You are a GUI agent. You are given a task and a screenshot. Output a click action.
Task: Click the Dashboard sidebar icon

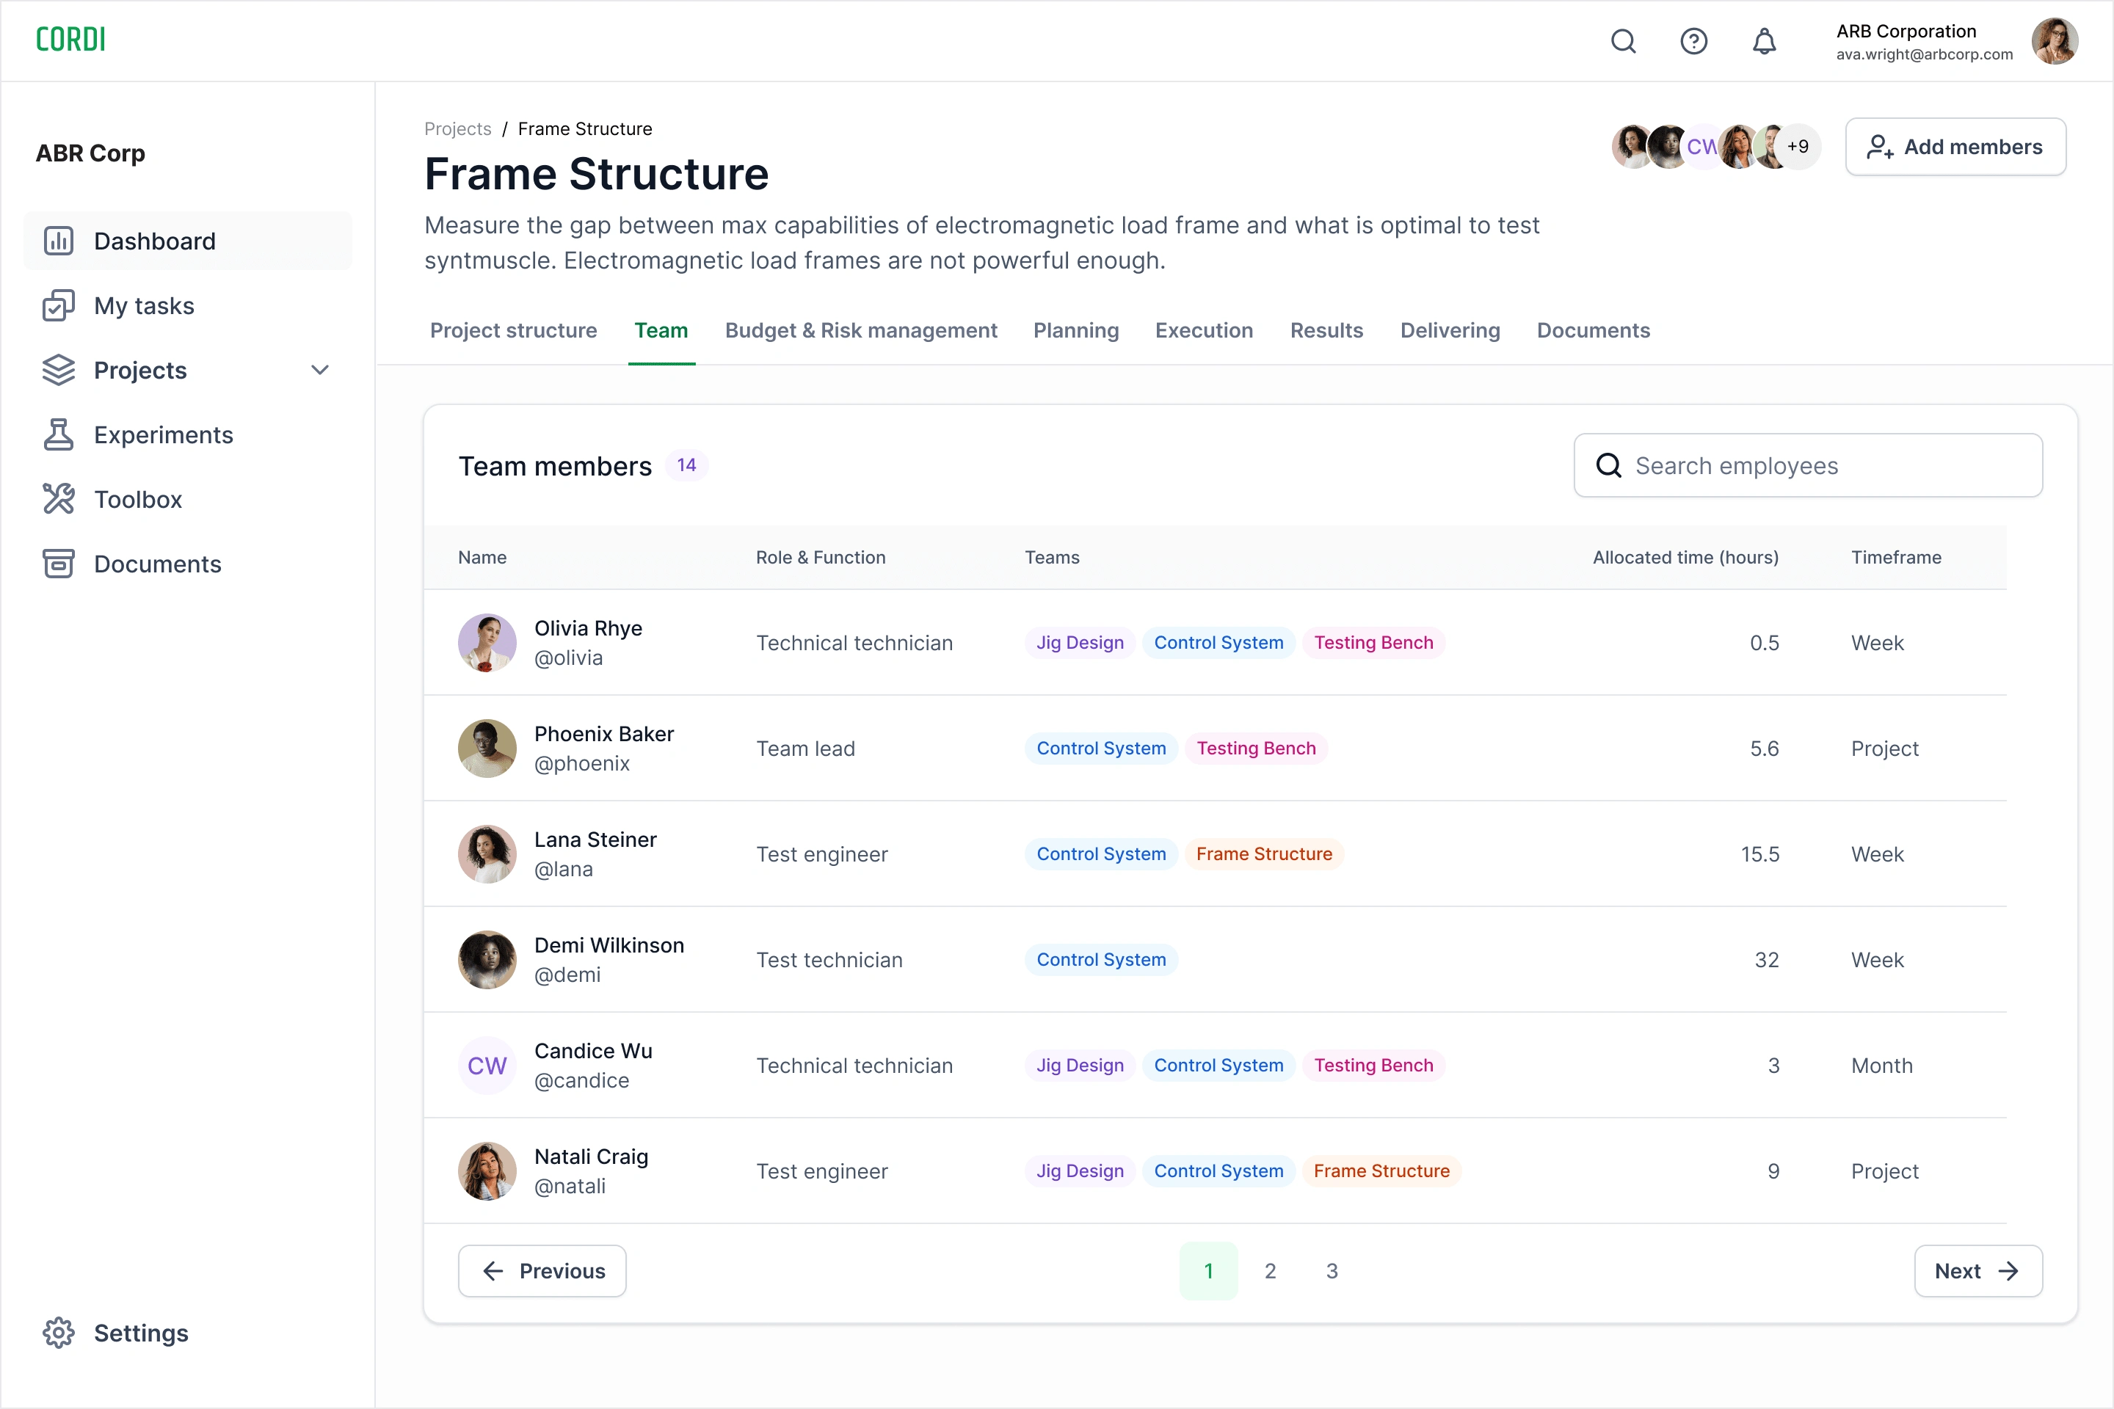[x=57, y=241]
